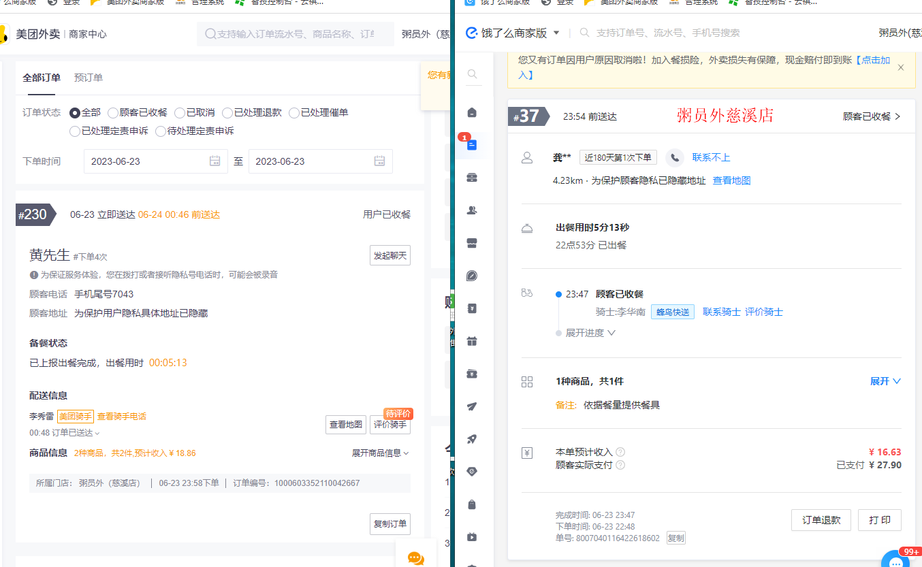Open 顾客已收餐 status arrow on order #37

pyautogui.click(x=897, y=116)
